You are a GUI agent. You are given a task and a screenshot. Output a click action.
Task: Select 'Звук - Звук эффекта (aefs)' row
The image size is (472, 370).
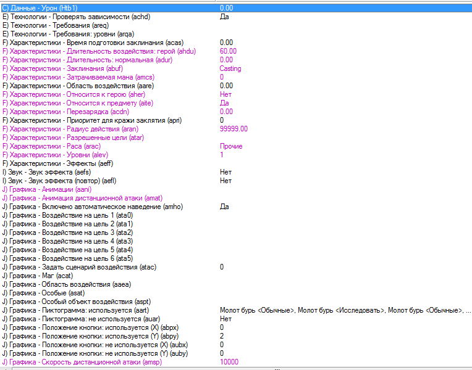(236, 172)
